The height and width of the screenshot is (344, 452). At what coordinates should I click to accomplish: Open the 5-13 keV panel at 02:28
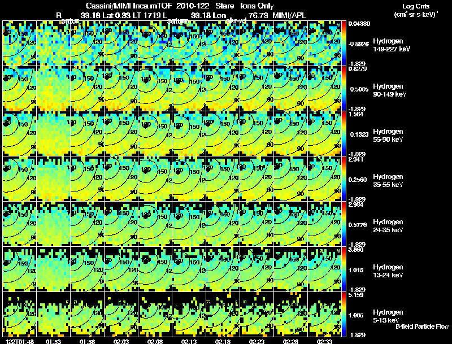tap(291, 315)
